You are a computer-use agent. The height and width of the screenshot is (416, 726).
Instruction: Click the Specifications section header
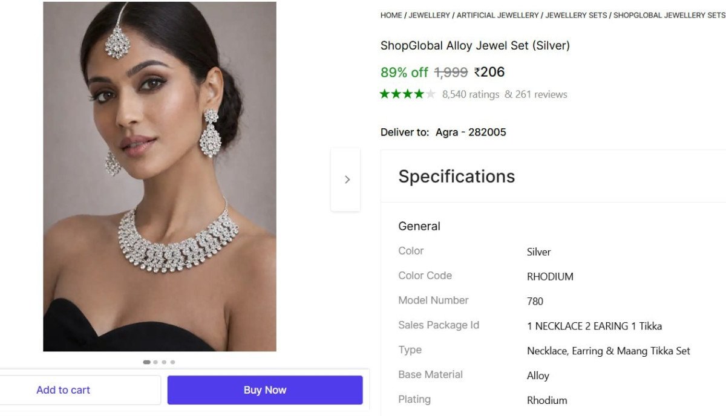[x=456, y=177]
